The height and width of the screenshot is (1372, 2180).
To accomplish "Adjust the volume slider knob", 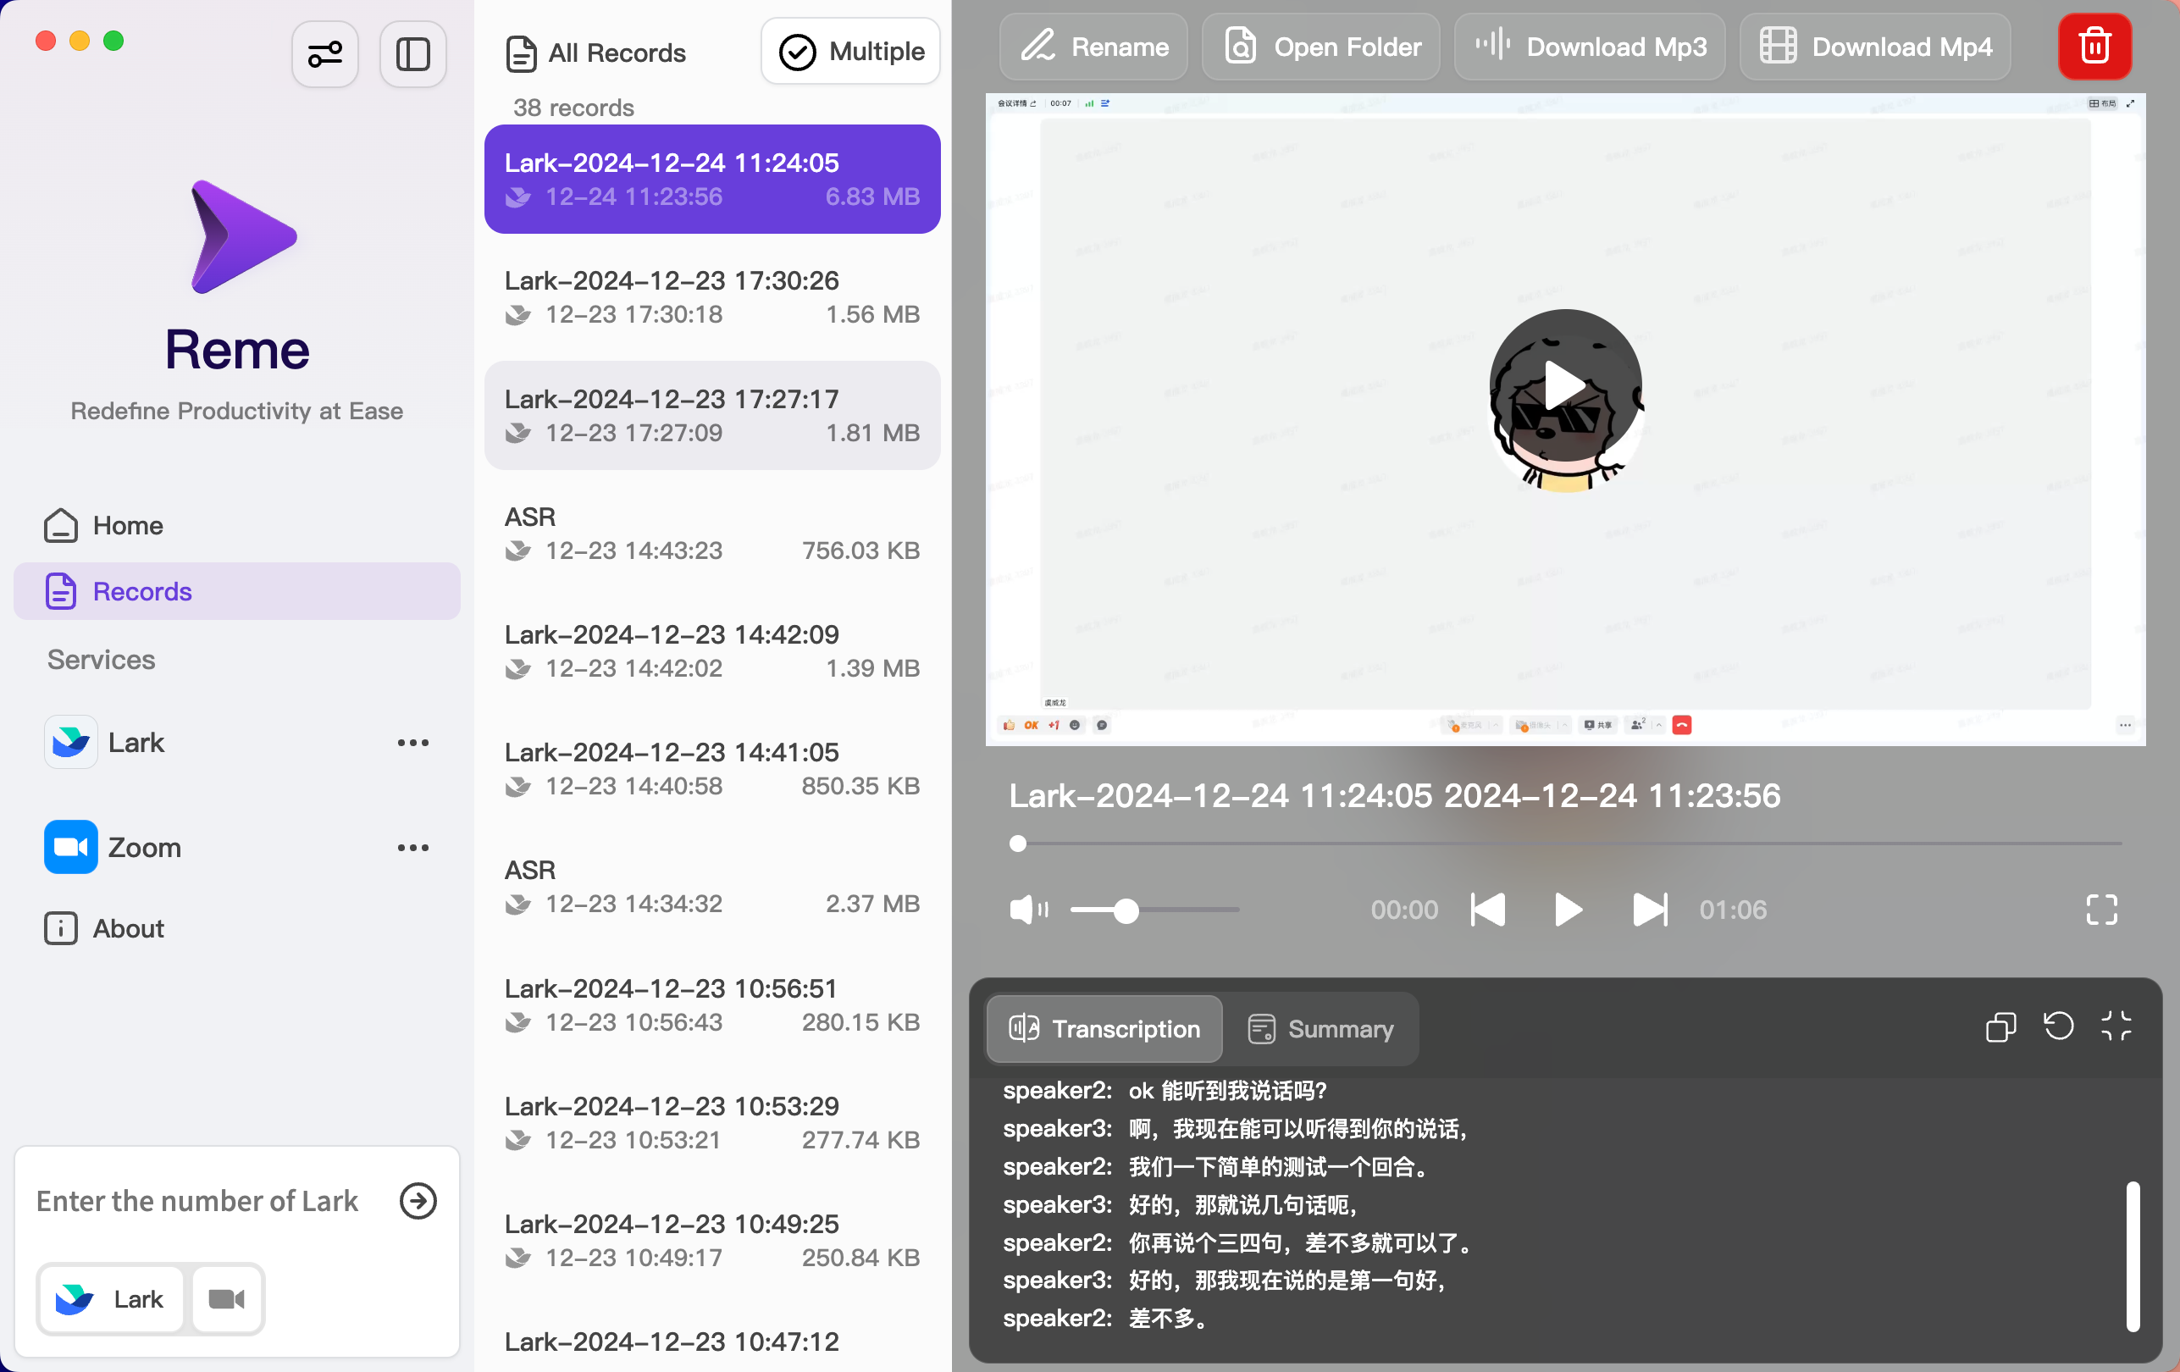I will 1126,910.
